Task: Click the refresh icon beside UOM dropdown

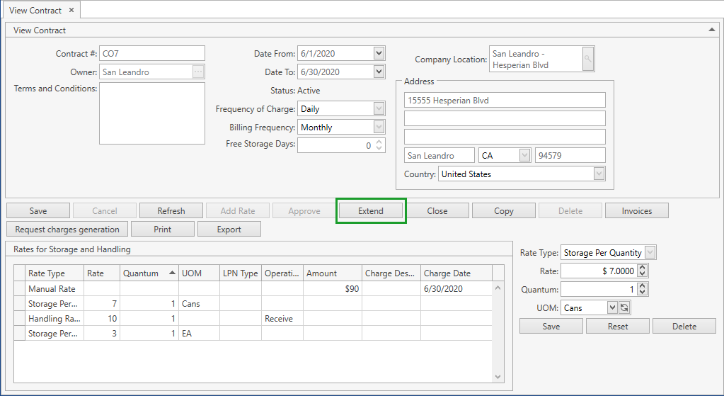Action: tap(624, 307)
